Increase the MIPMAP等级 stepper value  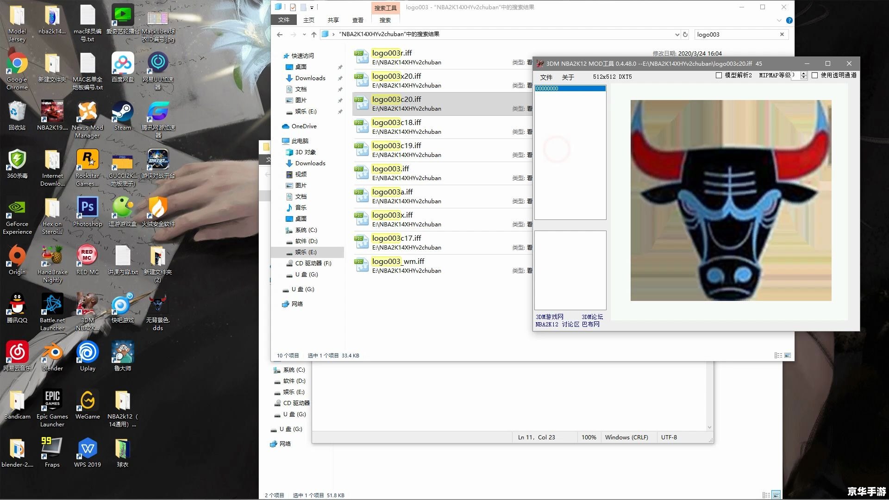coord(804,73)
